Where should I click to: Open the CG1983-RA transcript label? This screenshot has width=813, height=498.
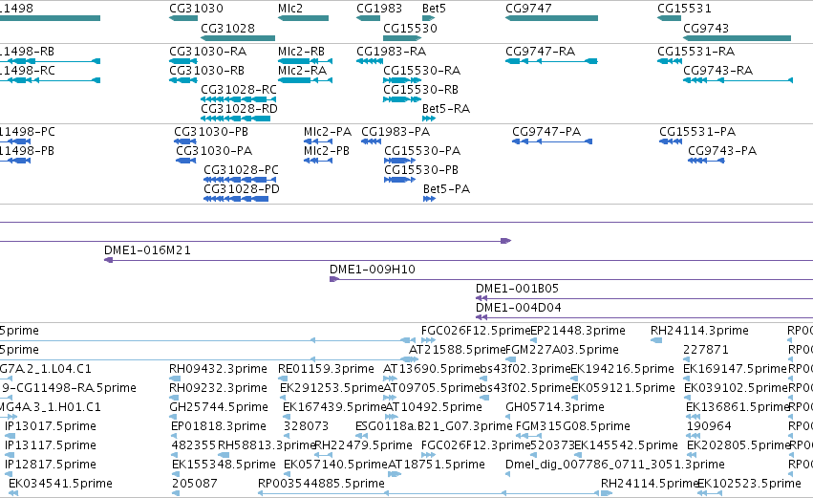click(x=392, y=52)
